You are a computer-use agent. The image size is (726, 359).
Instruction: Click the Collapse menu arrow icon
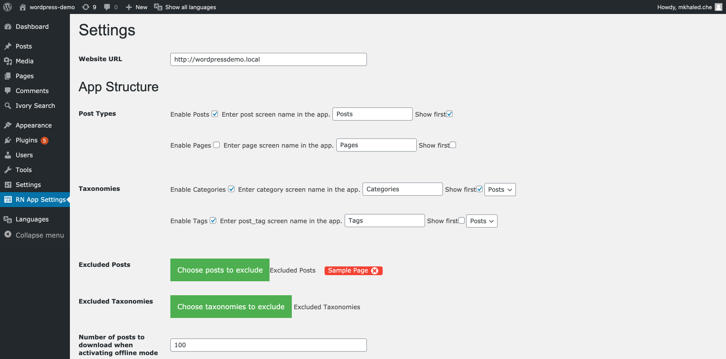click(x=8, y=235)
